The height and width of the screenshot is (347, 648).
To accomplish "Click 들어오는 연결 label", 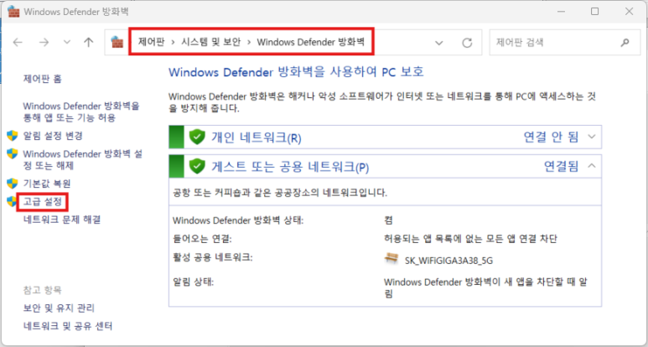I will [202, 239].
